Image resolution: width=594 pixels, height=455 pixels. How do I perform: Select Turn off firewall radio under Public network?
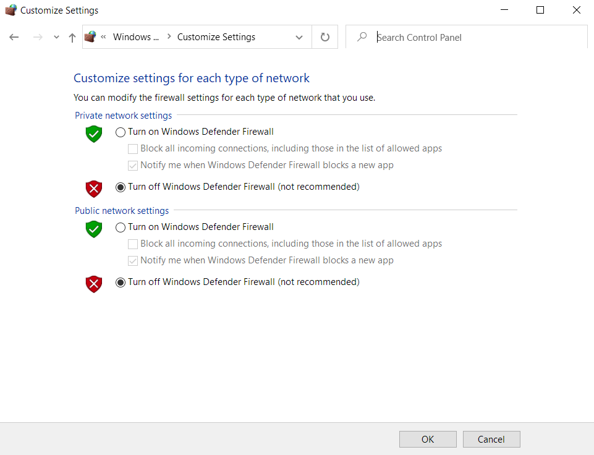click(121, 282)
